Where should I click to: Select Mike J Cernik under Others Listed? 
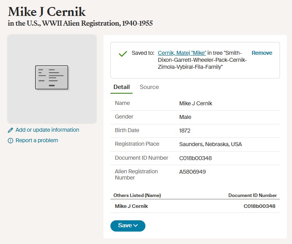(131, 206)
